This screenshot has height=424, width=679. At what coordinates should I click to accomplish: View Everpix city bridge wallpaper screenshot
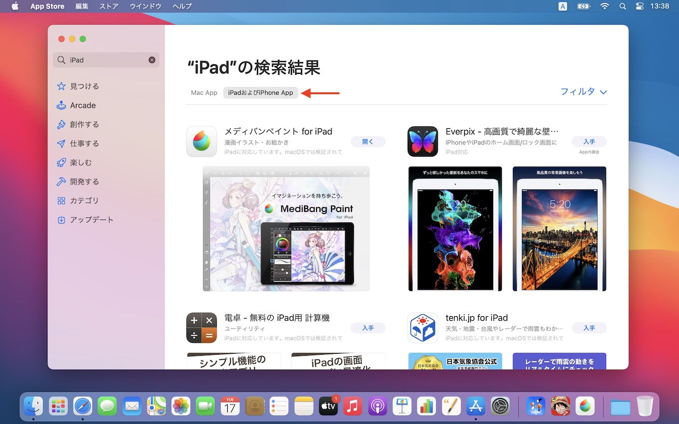(559, 229)
